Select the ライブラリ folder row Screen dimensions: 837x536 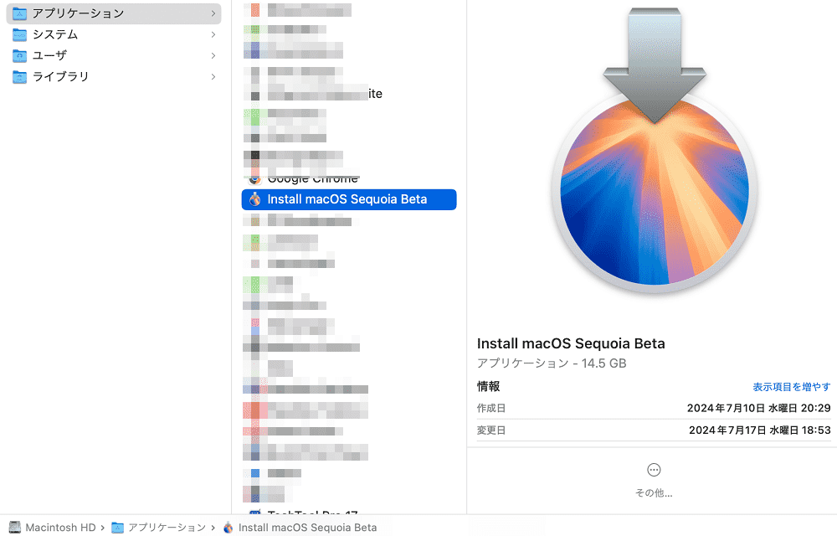click(114, 77)
